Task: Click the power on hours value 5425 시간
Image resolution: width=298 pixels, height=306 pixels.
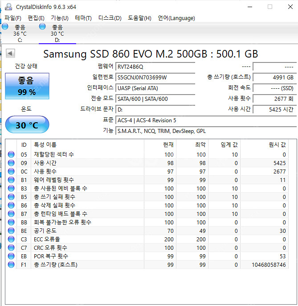Action: point(275,109)
